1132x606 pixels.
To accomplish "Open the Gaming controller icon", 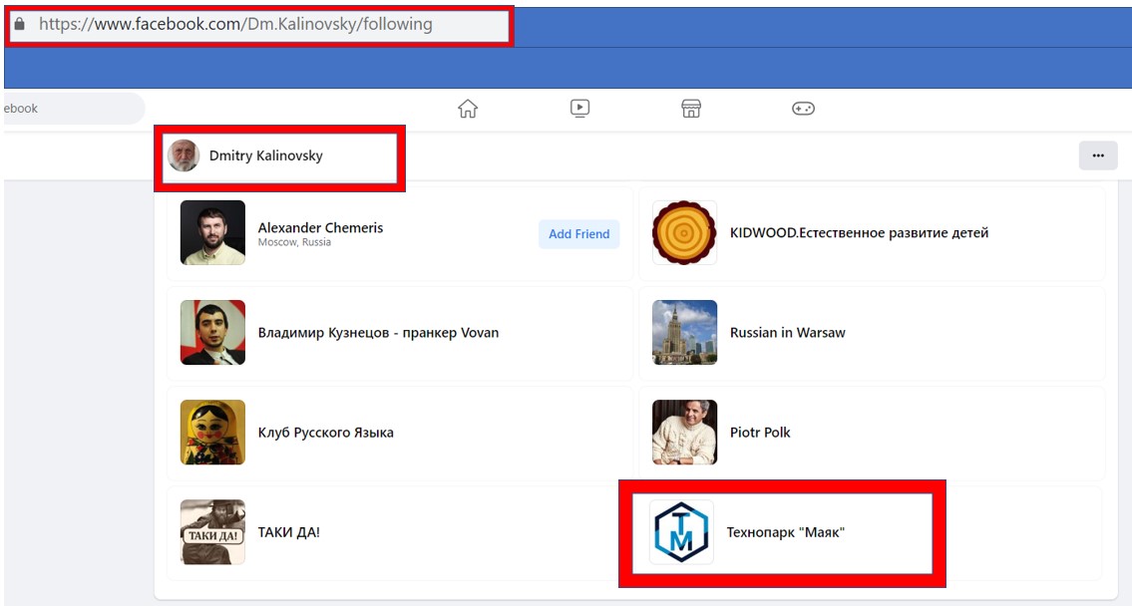I will pos(803,109).
